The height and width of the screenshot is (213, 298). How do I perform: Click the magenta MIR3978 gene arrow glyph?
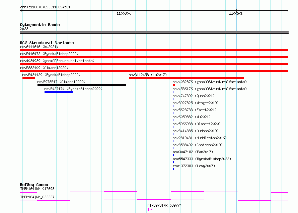[x=150, y=209]
